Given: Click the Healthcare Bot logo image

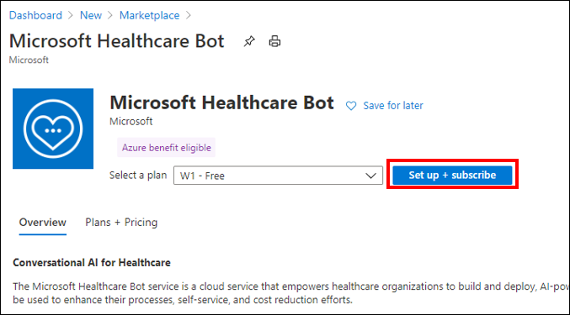Looking at the screenshot, I should (x=53, y=129).
